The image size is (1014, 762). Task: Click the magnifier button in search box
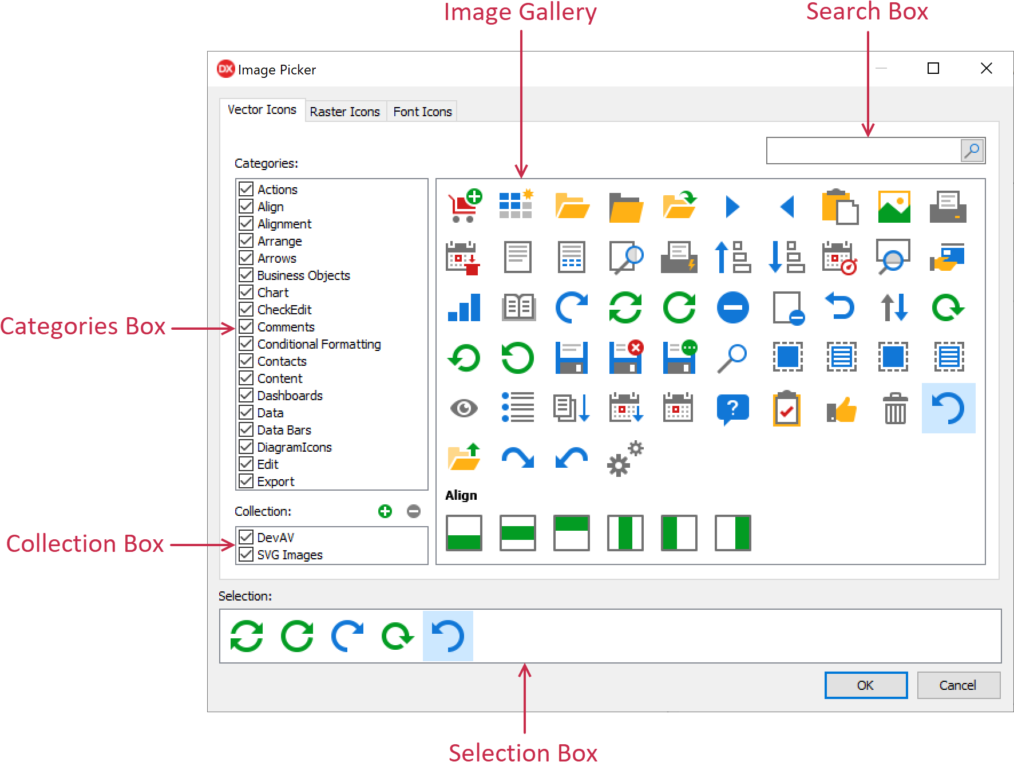point(972,151)
